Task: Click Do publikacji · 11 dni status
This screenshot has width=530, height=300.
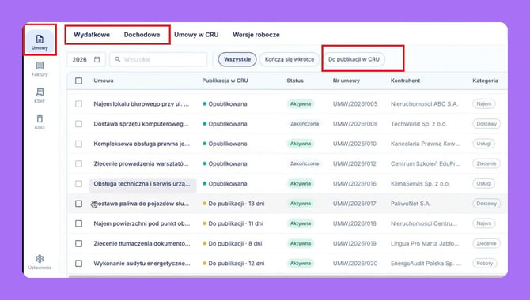Action: [233, 223]
